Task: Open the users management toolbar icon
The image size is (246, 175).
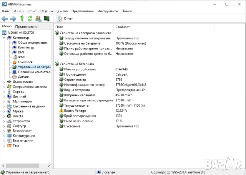Action: [38, 19]
